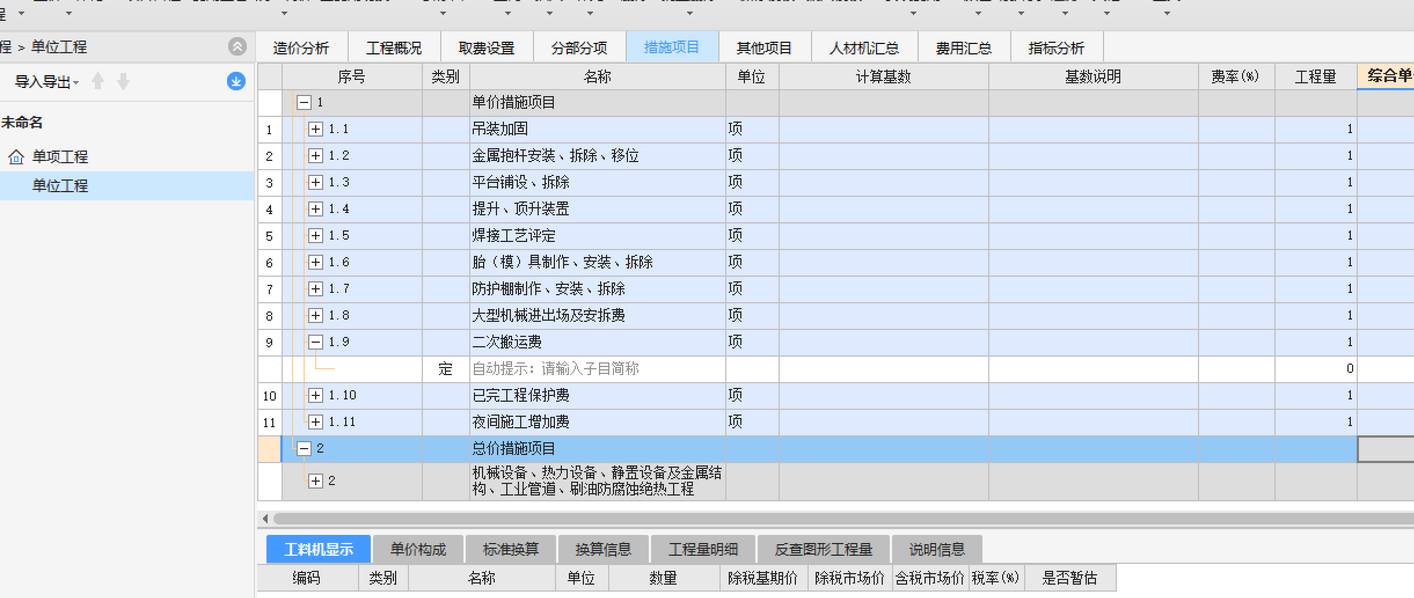Move item up with the up arrow icon

point(98,81)
